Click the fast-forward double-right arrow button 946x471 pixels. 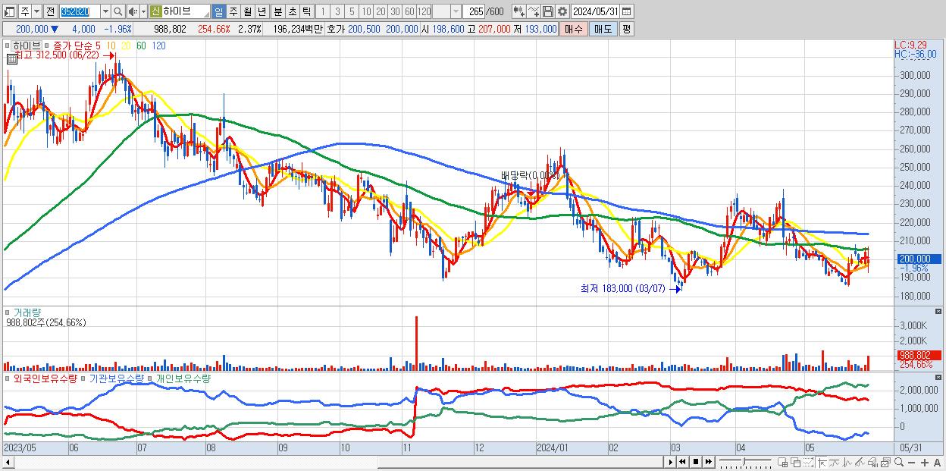point(708,462)
